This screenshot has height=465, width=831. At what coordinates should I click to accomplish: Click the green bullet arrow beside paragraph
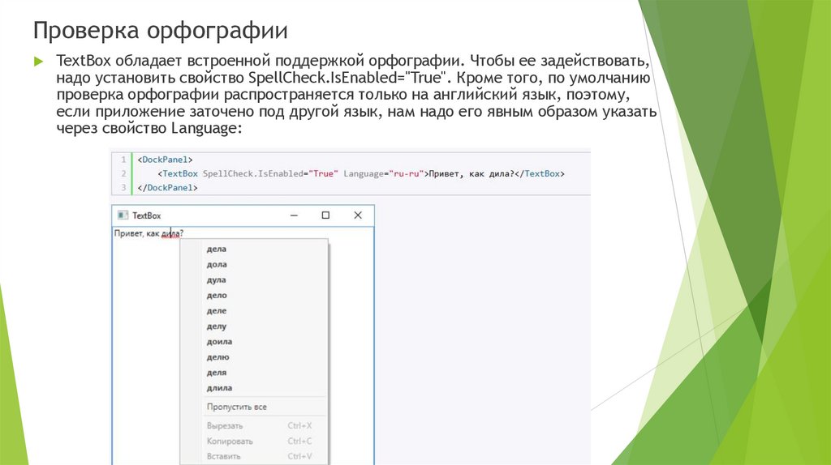[x=39, y=62]
